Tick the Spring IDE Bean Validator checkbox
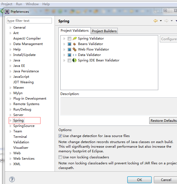This screenshot has height=184, width=177. pos(69,60)
